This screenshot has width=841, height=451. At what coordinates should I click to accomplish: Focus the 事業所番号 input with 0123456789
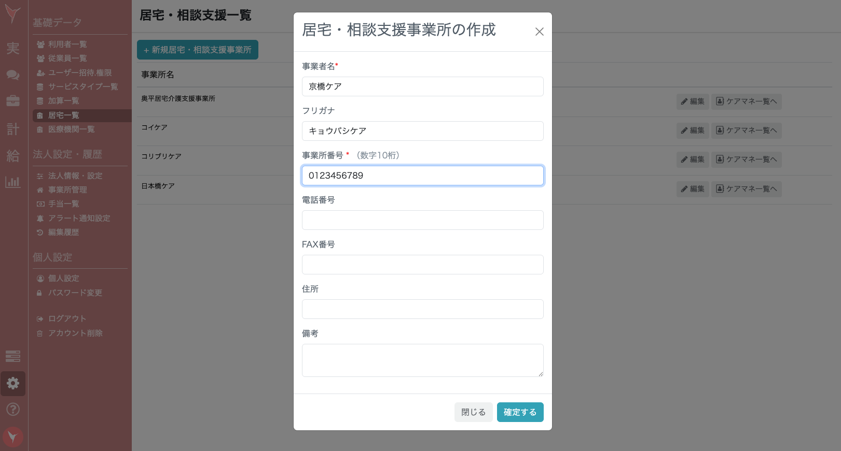click(x=423, y=176)
